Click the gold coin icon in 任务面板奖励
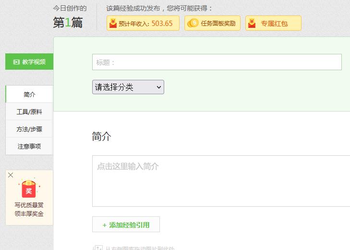The image size is (350, 250). (x=193, y=23)
